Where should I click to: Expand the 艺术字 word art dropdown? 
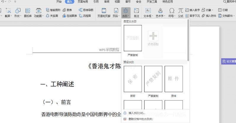166,16
